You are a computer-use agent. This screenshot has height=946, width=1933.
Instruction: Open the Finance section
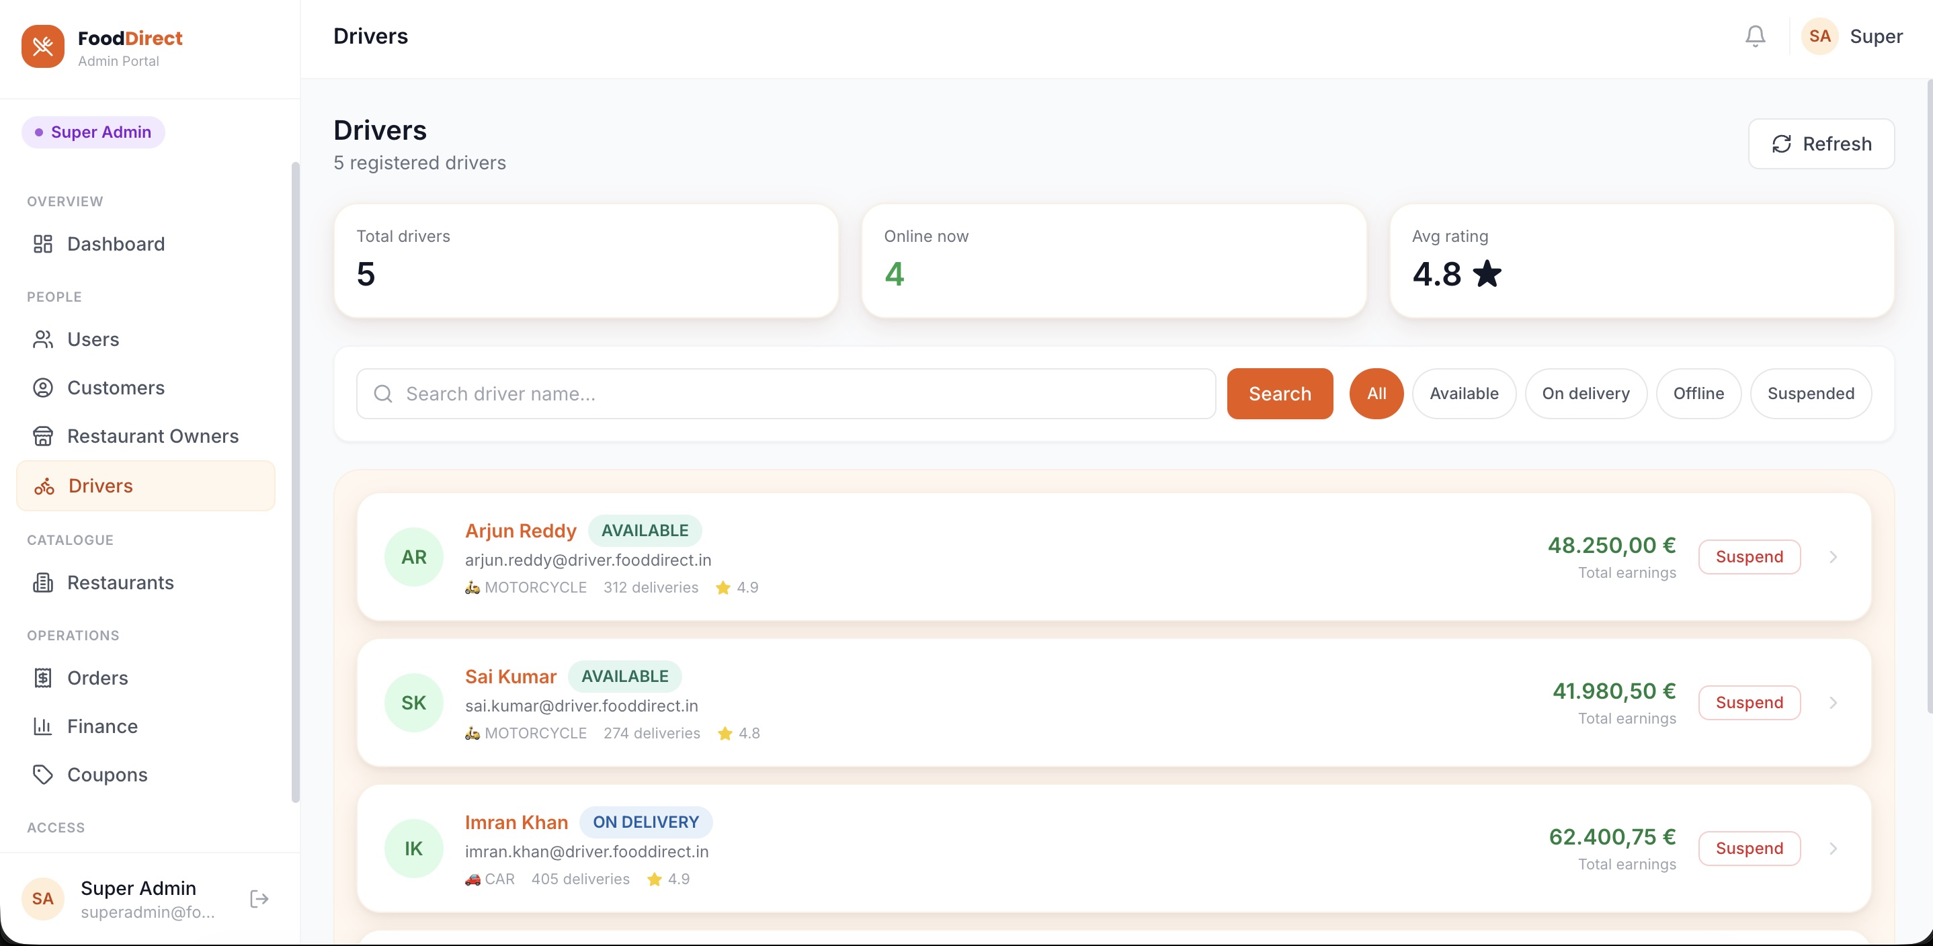pos(146,726)
